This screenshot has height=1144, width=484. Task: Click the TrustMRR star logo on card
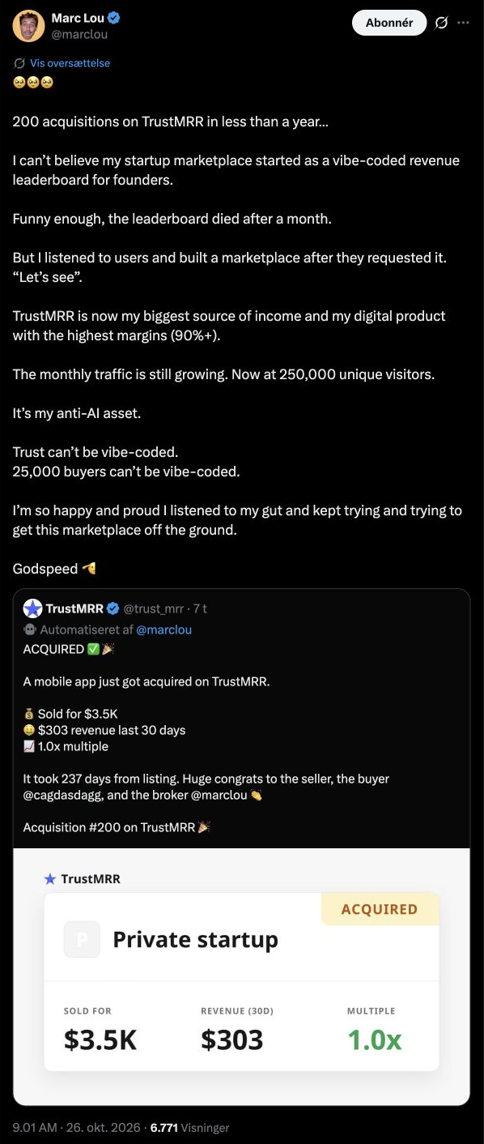[x=50, y=879]
